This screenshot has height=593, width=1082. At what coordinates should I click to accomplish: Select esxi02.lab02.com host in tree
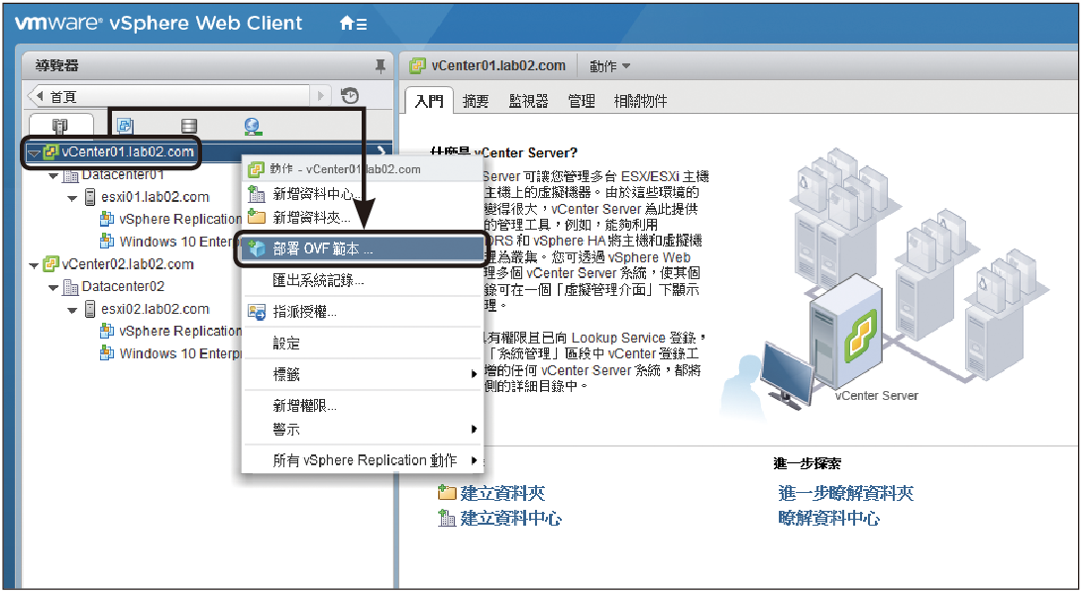click(156, 309)
